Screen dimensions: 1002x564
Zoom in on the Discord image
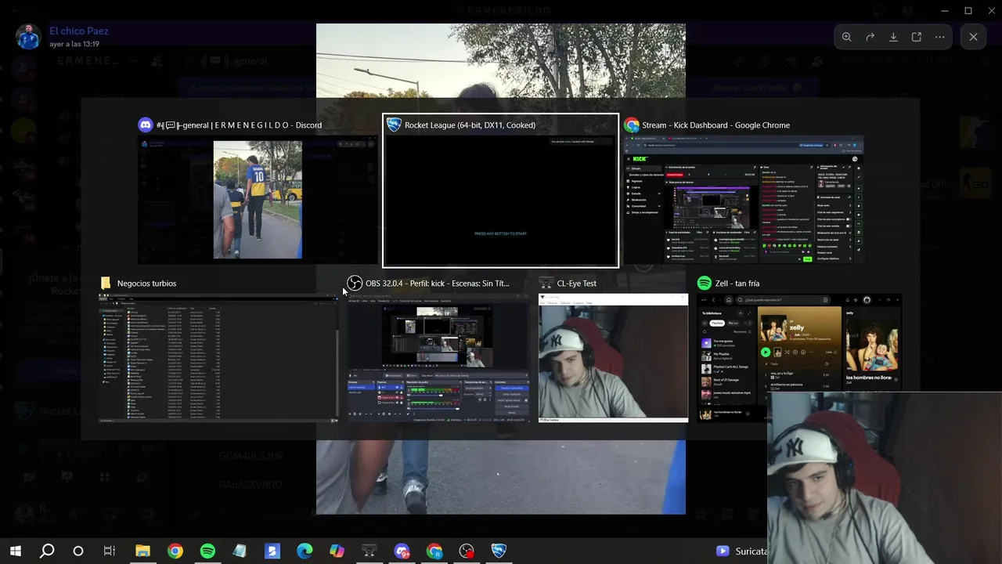pos(846,37)
